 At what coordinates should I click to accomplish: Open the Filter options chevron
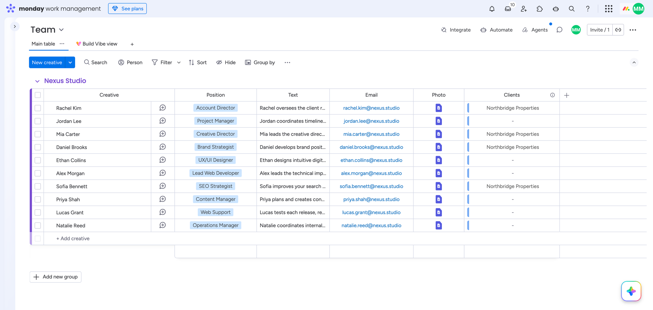pos(179,63)
